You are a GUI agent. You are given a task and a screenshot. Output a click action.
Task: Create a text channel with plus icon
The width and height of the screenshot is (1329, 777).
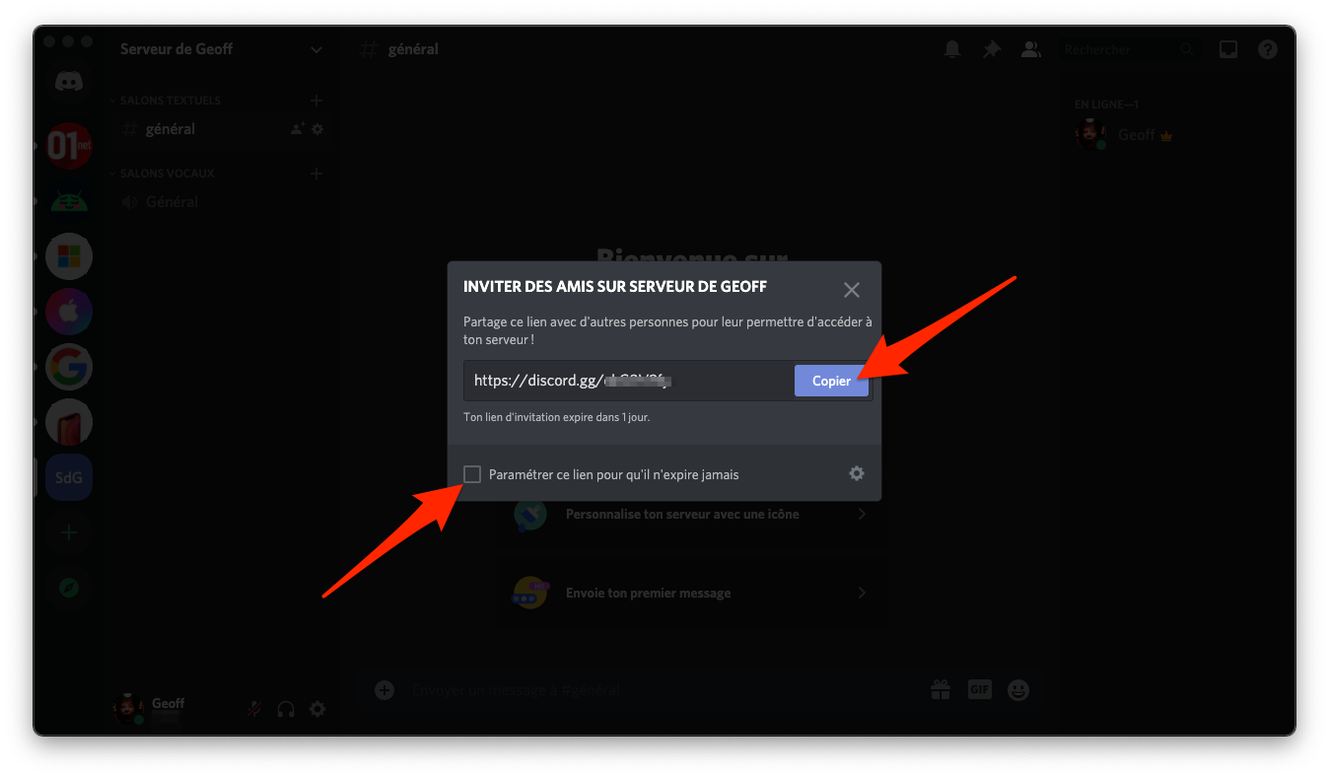coord(316,101)
